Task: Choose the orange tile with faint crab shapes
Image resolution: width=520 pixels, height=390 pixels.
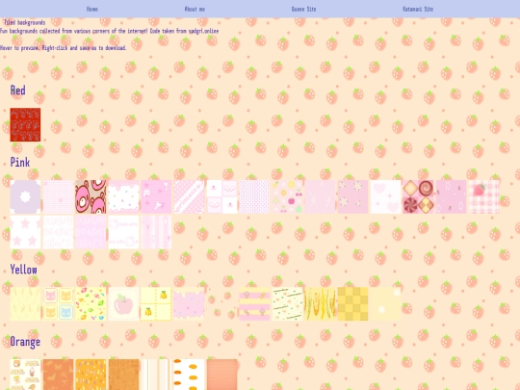Action: click(x=58, y=375)
